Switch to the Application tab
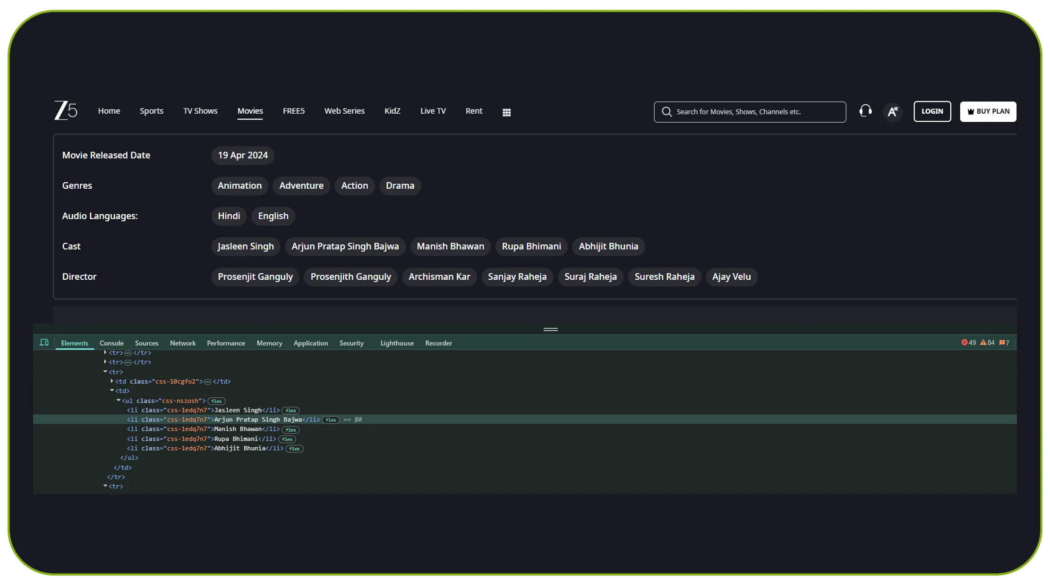The height and width of the screenshot is (585, 1050). coord(310,343)
